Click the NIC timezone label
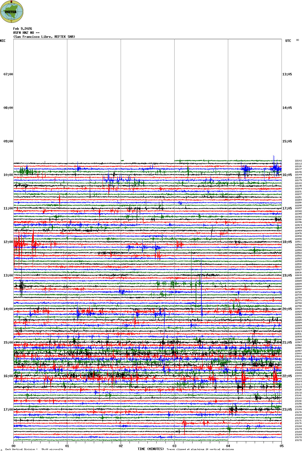 3,41
